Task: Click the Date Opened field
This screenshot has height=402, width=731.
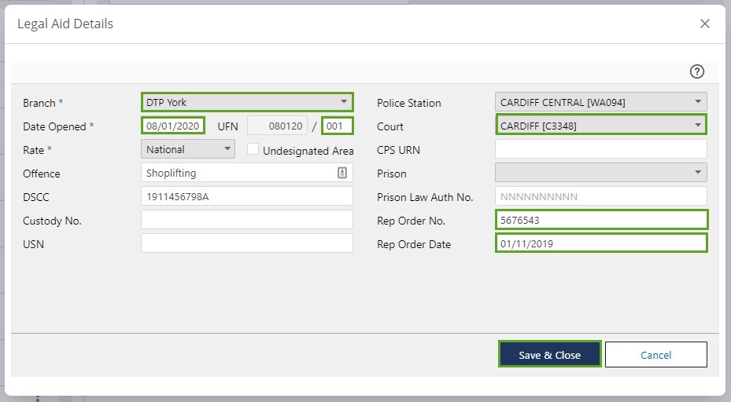Action: (174, 126)
